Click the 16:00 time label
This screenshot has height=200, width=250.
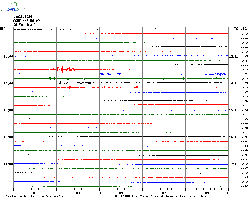click(x=8, y=137)
